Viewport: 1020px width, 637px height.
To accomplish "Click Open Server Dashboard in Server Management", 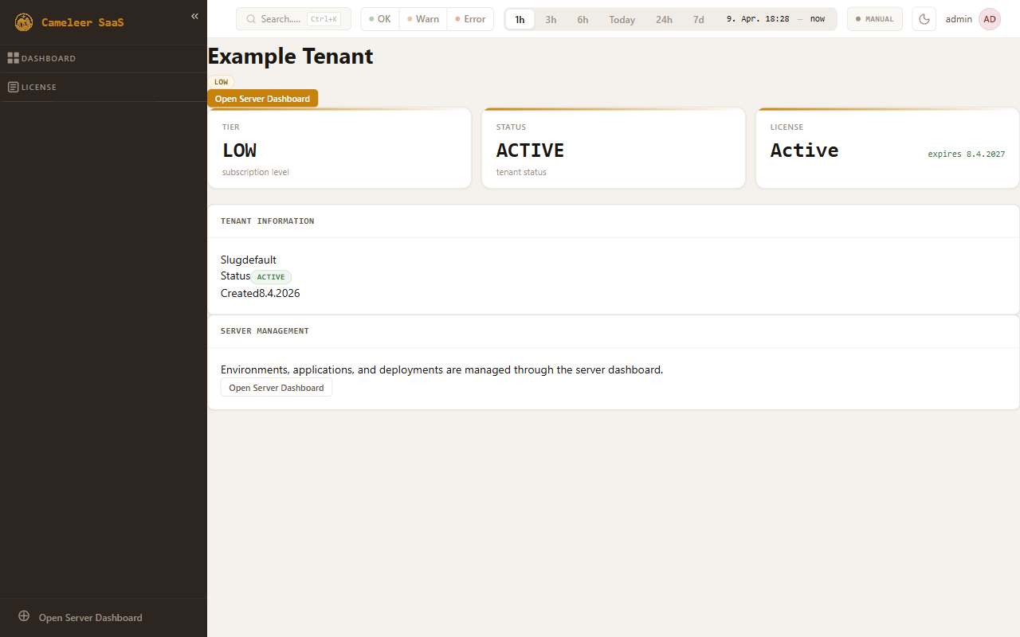I will (276, 388).
